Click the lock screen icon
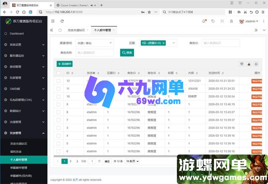 [231, 21]
